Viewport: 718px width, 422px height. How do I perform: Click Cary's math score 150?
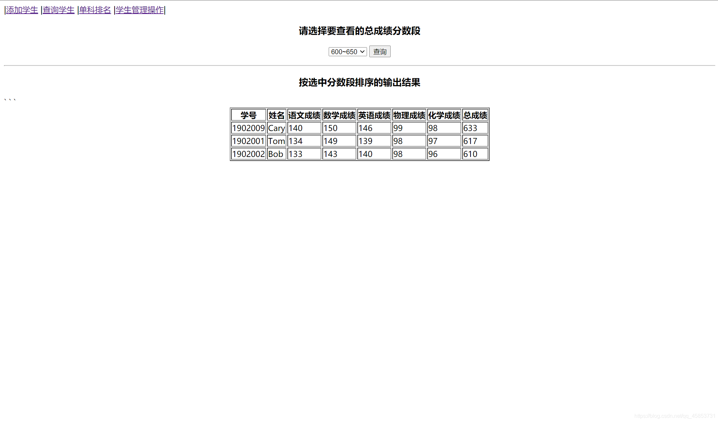[339, 128]
